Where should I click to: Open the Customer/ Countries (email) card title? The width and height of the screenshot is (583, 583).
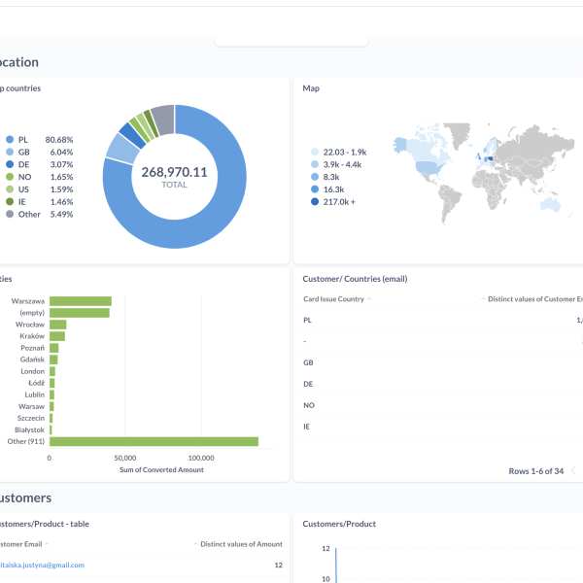click(357, 279)
